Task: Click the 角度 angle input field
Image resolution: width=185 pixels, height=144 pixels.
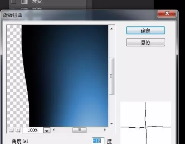Action: [x=98, y=141]
